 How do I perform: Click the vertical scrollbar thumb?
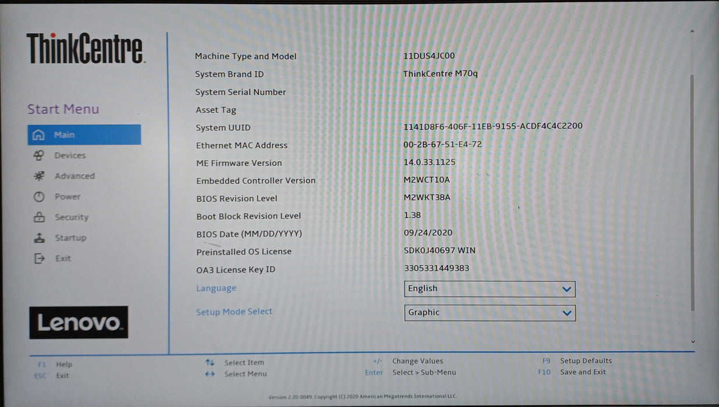tap(692, 192)
